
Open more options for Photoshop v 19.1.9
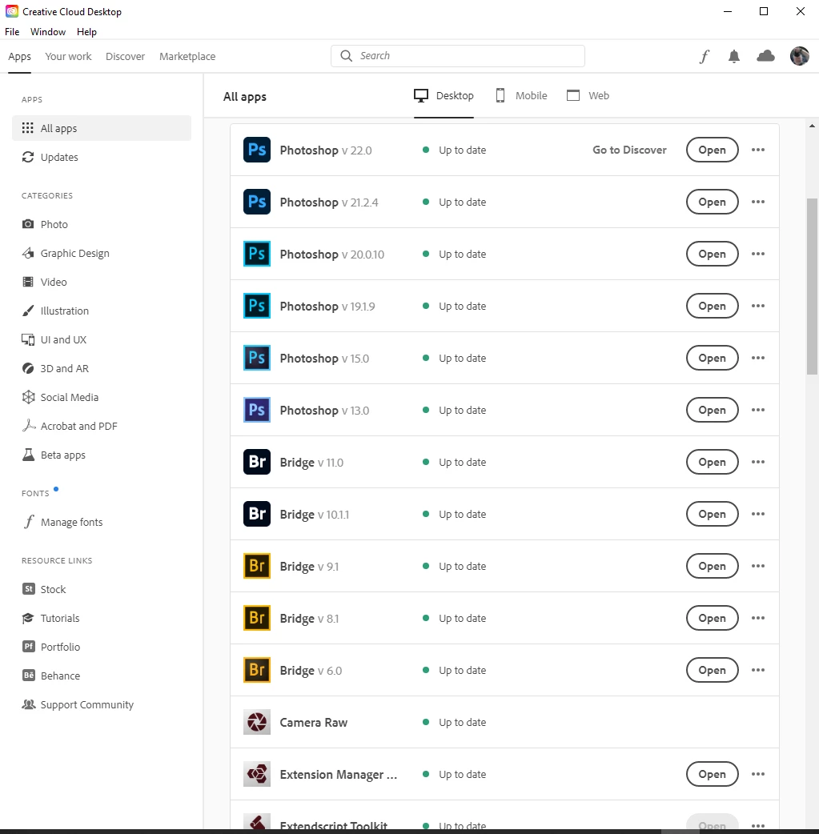(758, 306)
